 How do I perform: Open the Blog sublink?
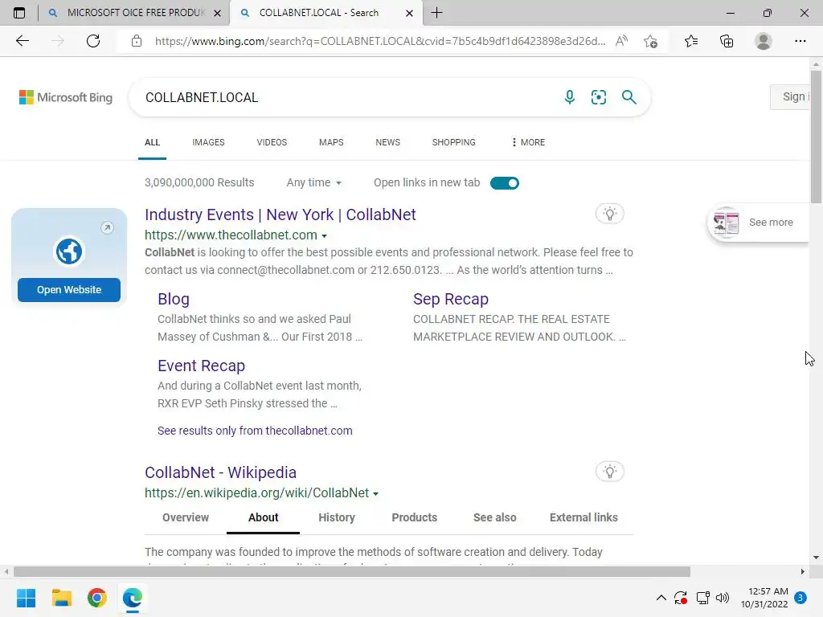174,299
